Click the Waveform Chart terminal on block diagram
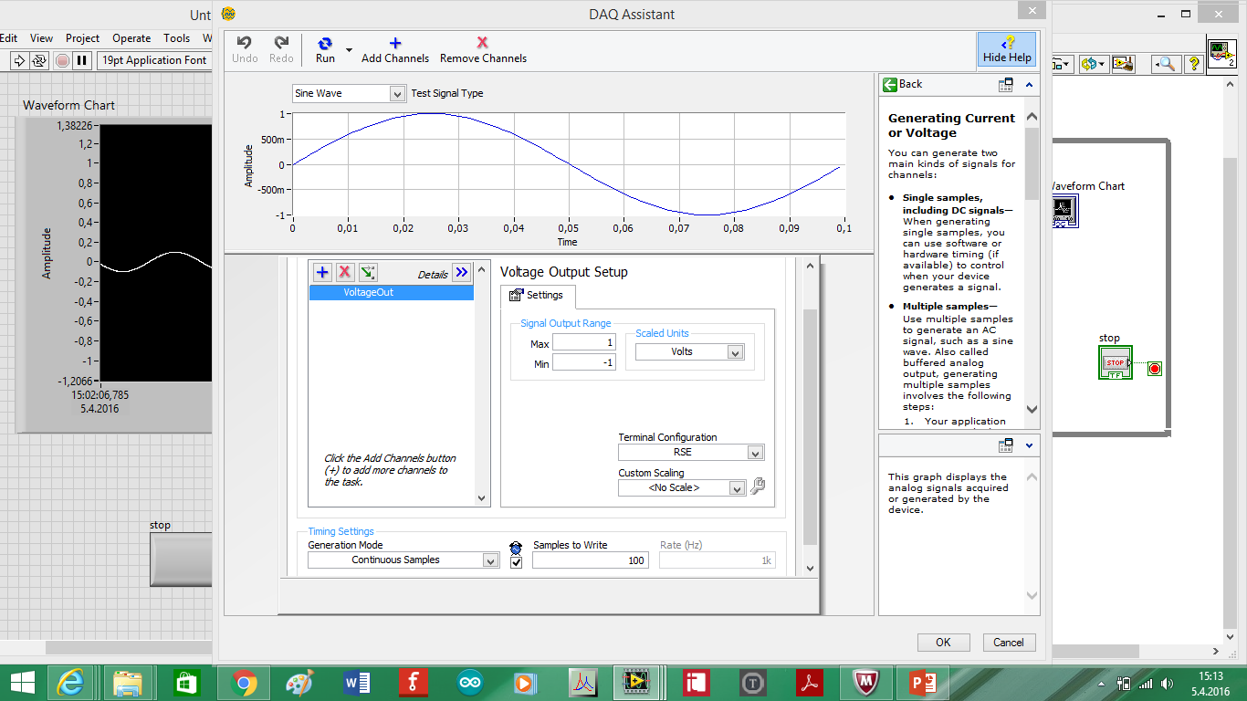The image size is (1247, 701). 1064,210
